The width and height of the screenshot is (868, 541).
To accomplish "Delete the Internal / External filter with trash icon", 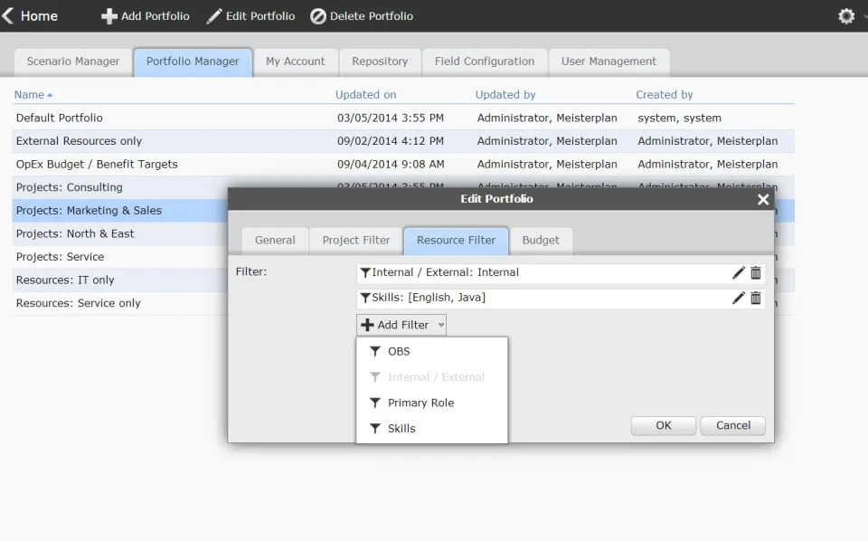I will click(x=756, y=272).
